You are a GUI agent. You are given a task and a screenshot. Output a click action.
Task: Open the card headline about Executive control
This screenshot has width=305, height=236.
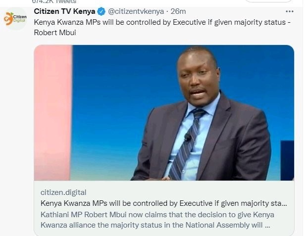click(163, 203)
